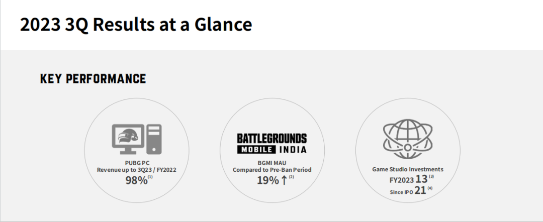The image size is (543, 222).
Task: Click the upward arrow beside 19%
Action: (284, 180)
